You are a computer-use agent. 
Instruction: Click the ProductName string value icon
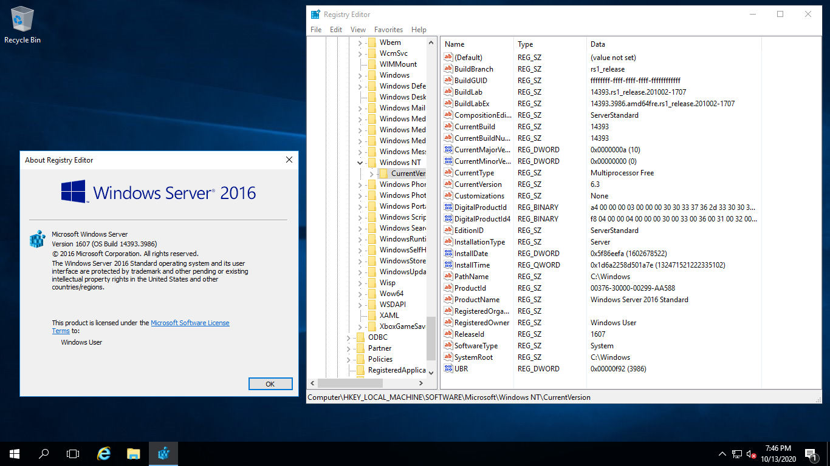(x=448, y=300)
